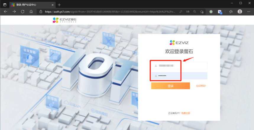Image resolution: width=254 pixels, height=130 pixels.
Task: Open the Favorites list icon
Action: (231, 12)
